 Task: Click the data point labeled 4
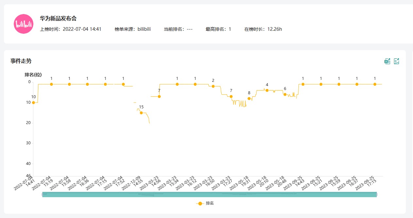[267, 90]
